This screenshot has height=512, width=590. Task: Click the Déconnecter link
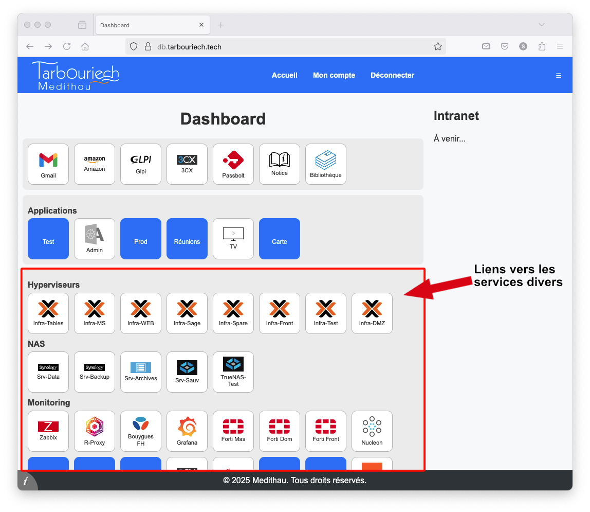[392, 75]
